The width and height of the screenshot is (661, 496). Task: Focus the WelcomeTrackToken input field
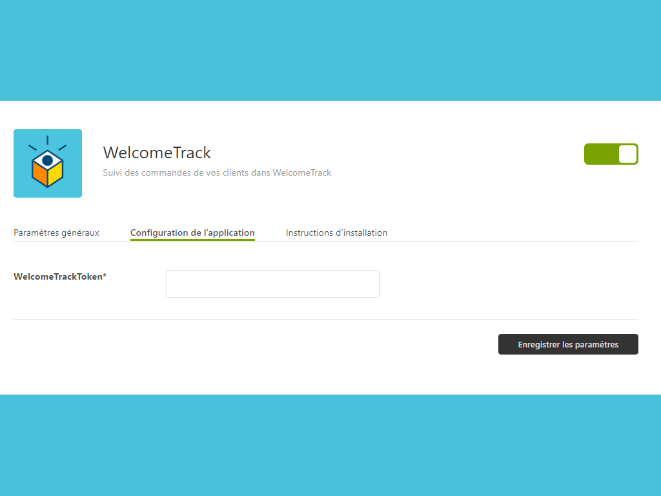click(273, 284)
